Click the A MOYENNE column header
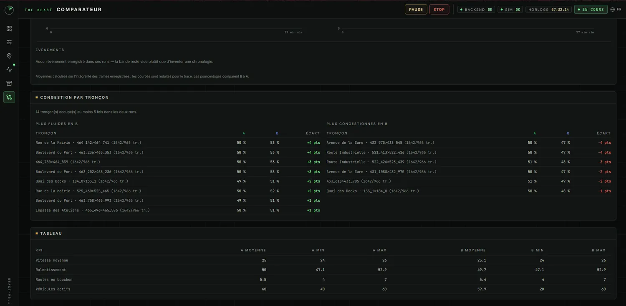626x306 pixels. [x=253, y=251]
